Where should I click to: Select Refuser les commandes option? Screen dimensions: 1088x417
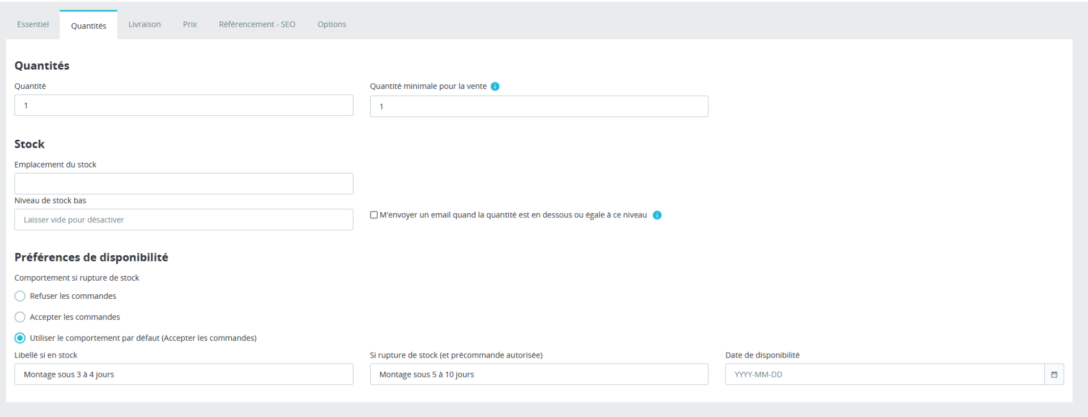(x=20, y=296)
